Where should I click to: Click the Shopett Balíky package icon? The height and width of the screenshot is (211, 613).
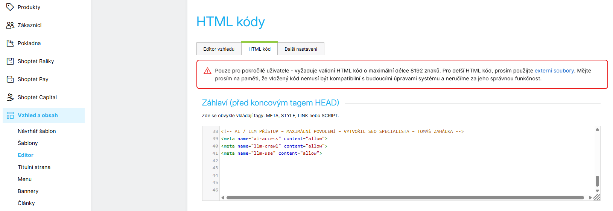(10, 61)
